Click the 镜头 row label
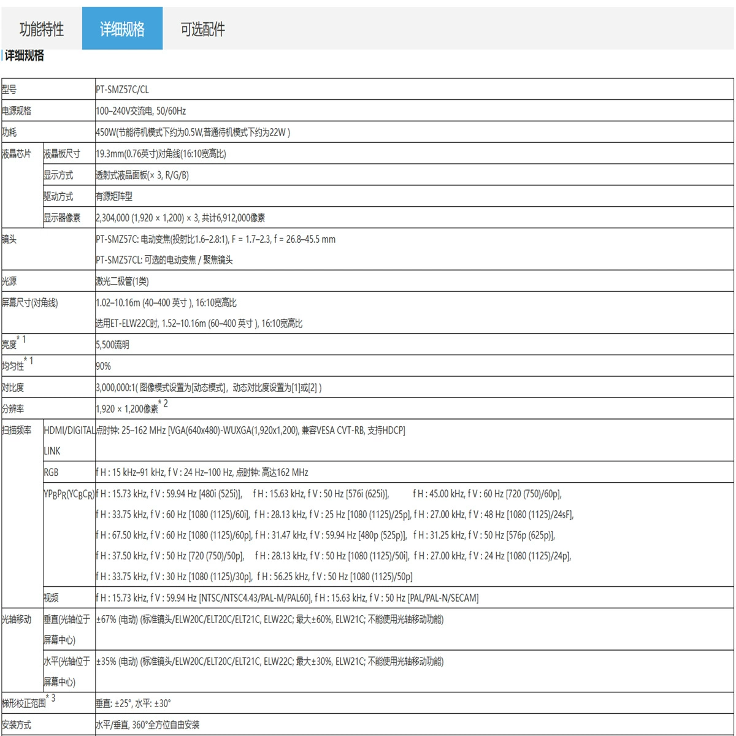 tap(9, 240)
